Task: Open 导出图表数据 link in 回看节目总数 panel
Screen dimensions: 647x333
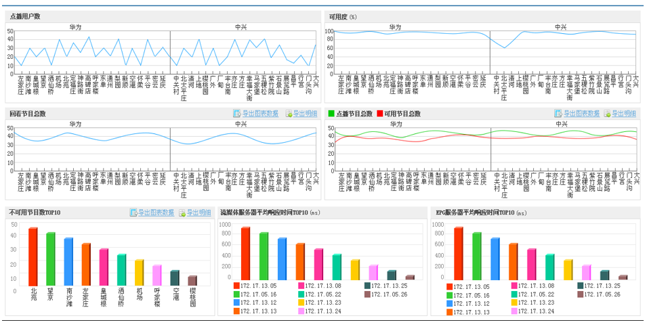Action: 260,114
